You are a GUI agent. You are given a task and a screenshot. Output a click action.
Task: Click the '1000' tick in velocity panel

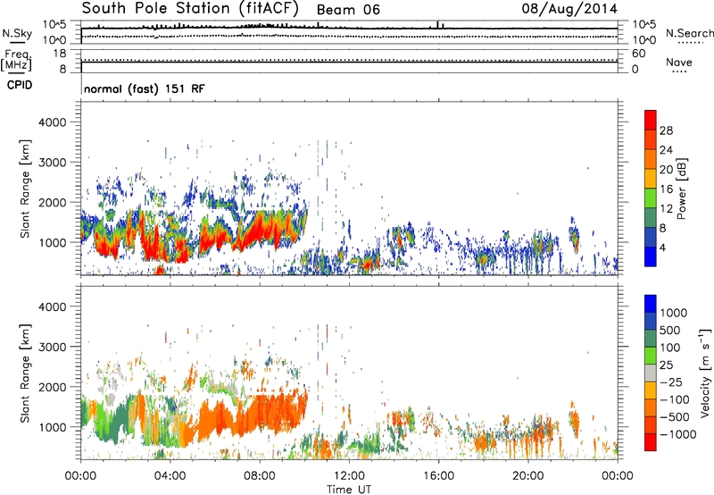(53, 428)
